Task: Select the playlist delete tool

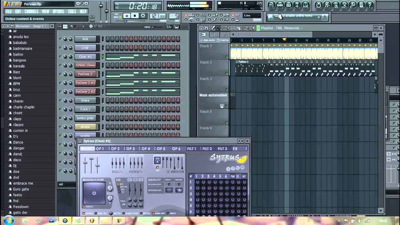Action: pyautogui.click(x=223, y=28)
